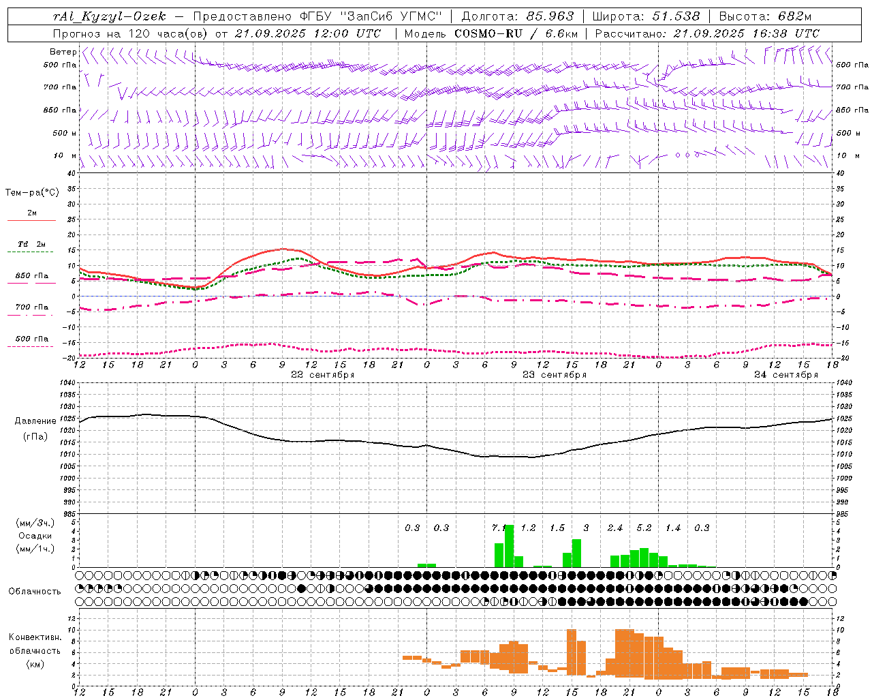This screenshot has width=872, height=698.
Task: Click the 22 сентября date label
Action: (x=323, y=375)
